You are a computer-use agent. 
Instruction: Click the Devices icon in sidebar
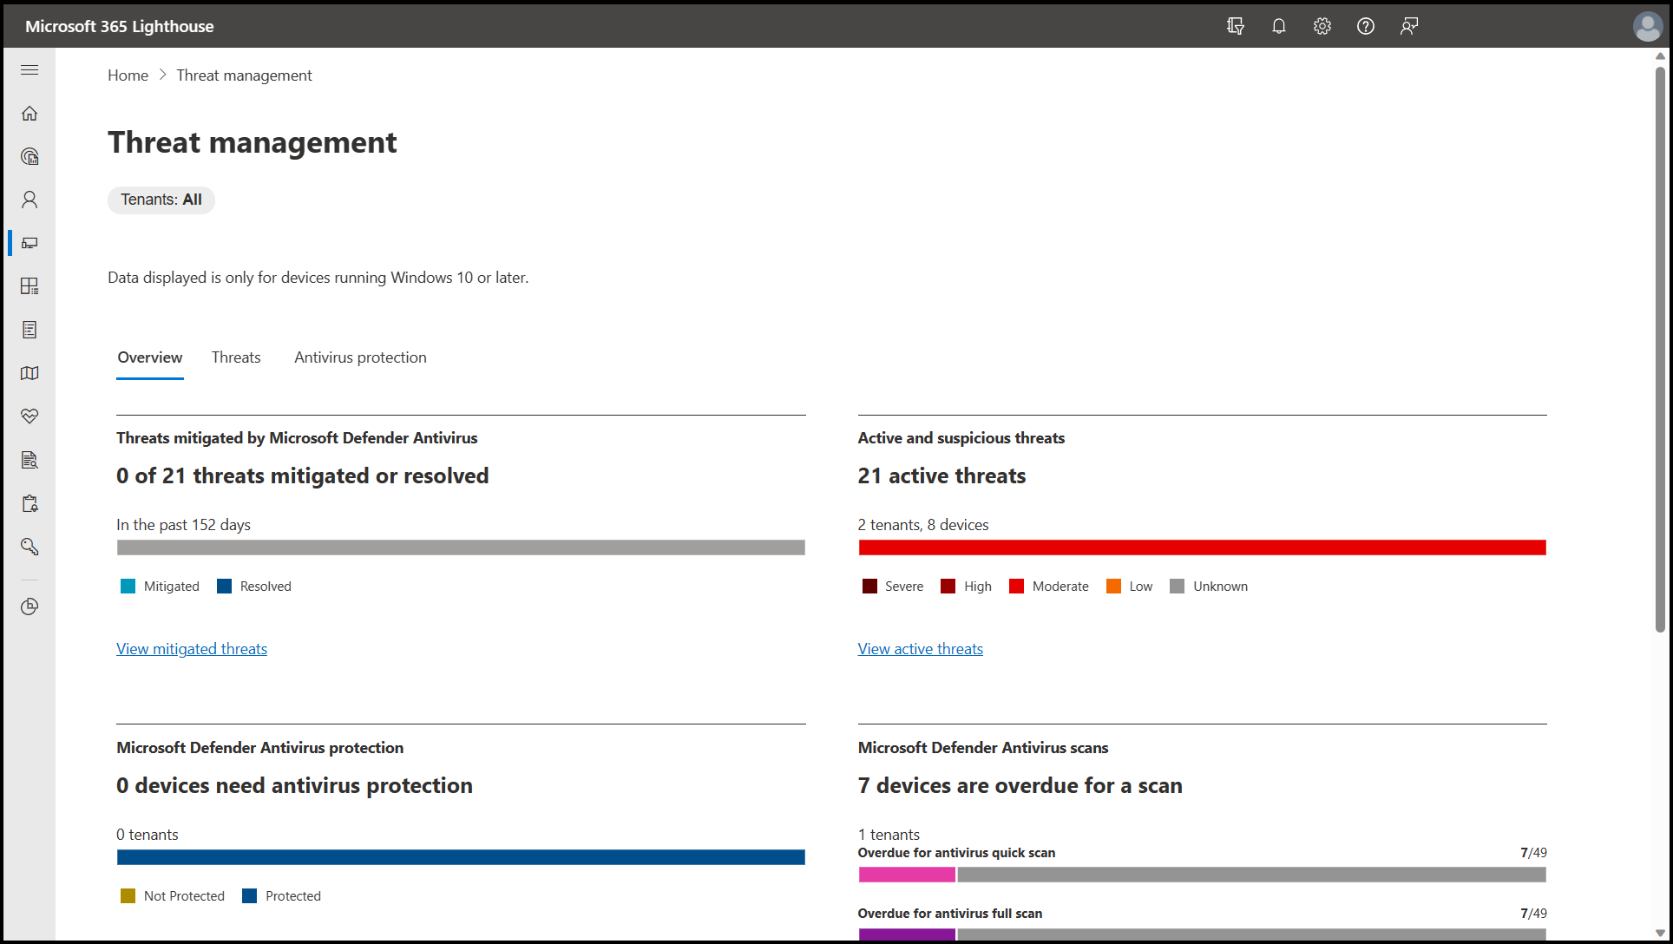tap(30, 243)
